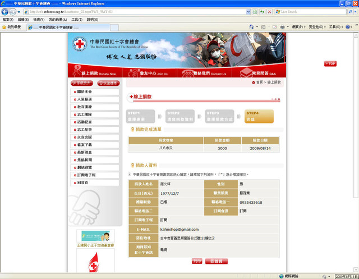
Task: Open 焦點新聞 sidebar item
Action: tap(95, 160)
